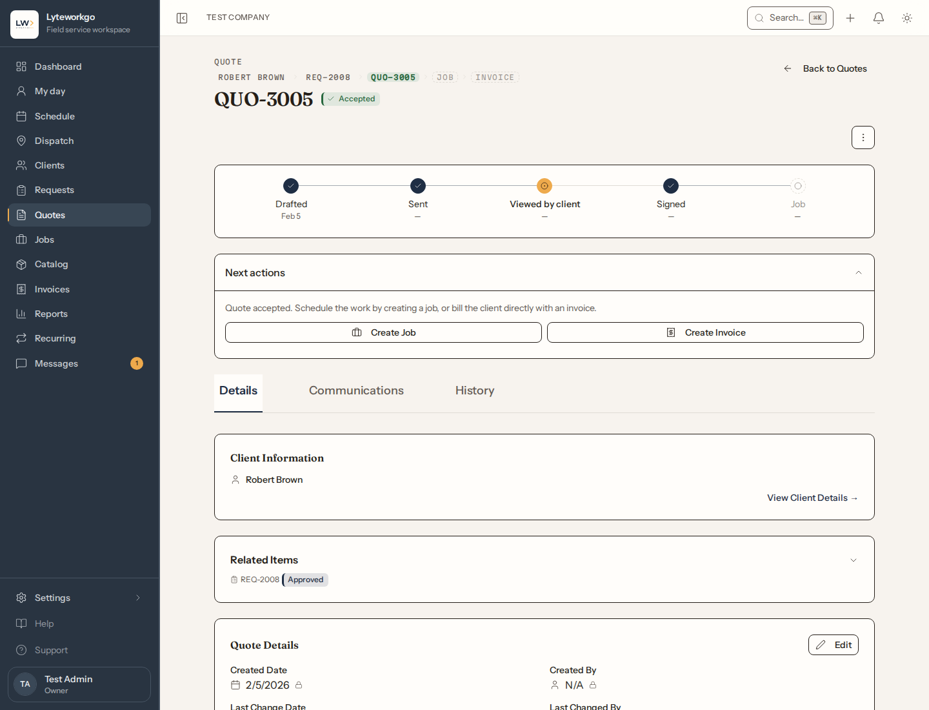This screenshot has height=710, width=929.
Task: Open the Schedule page
Action: click(79, 116)
